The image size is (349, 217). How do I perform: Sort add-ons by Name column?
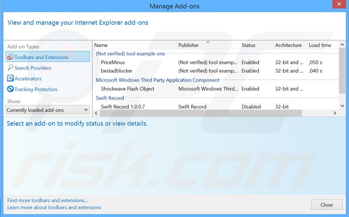click(x=101, y=45)
